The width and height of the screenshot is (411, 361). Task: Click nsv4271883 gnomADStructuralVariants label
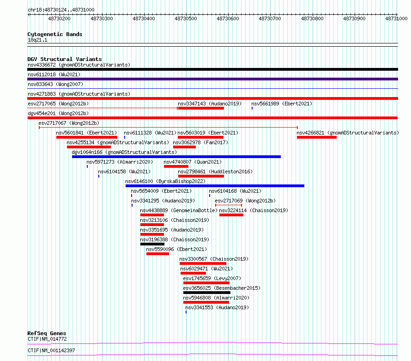coord(79,94)
